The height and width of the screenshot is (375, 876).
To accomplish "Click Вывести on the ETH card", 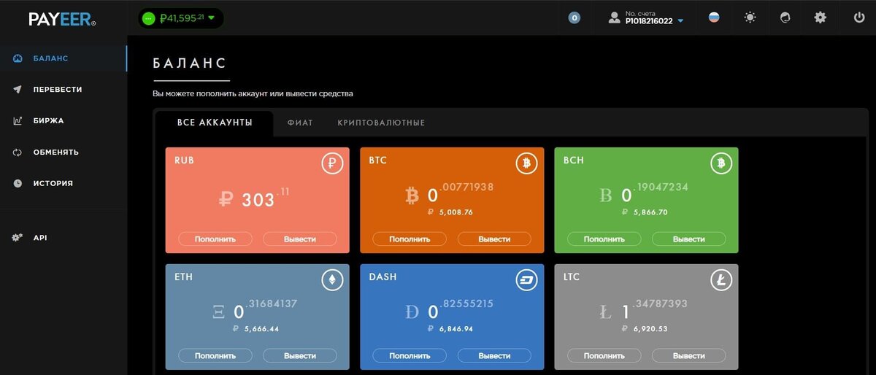I will point(300,356).
